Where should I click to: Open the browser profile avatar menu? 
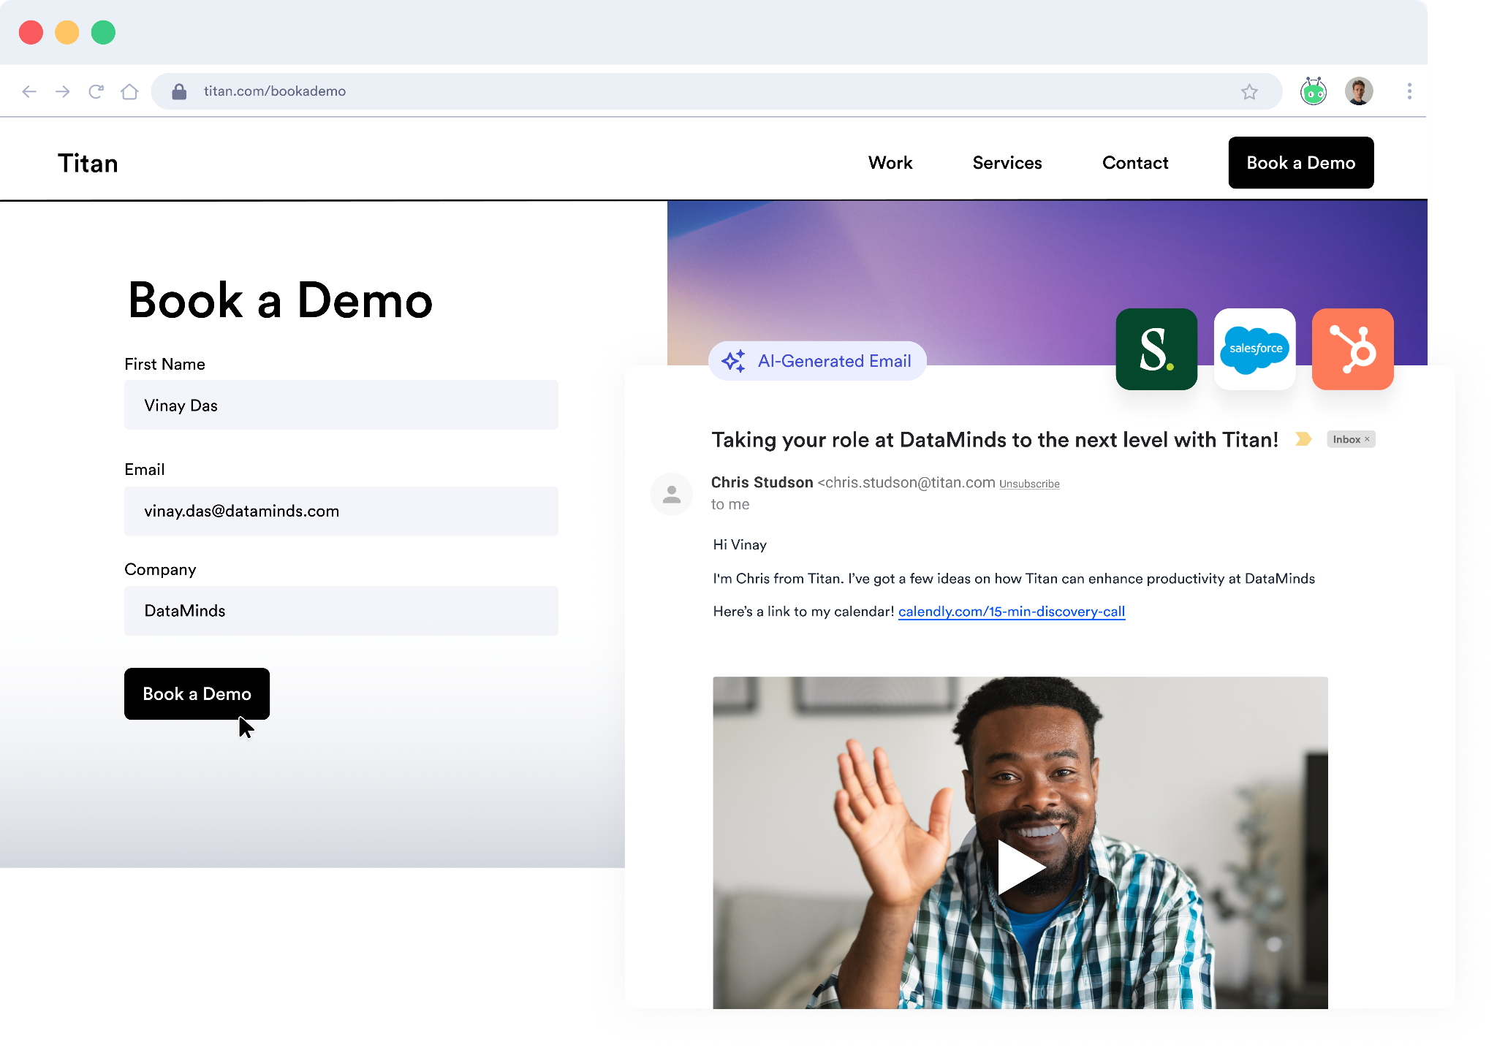coord(1359,91)
